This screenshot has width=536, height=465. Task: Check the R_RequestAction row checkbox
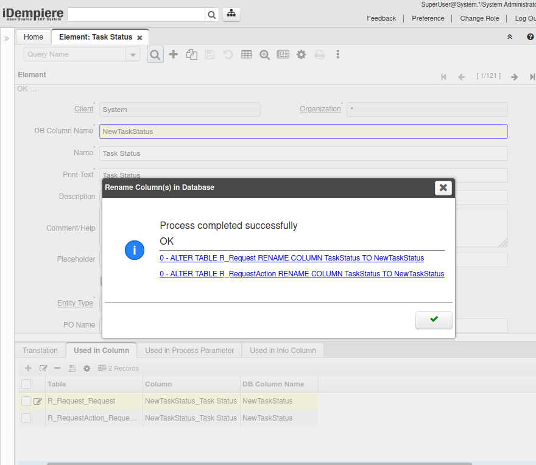[26, 418]
